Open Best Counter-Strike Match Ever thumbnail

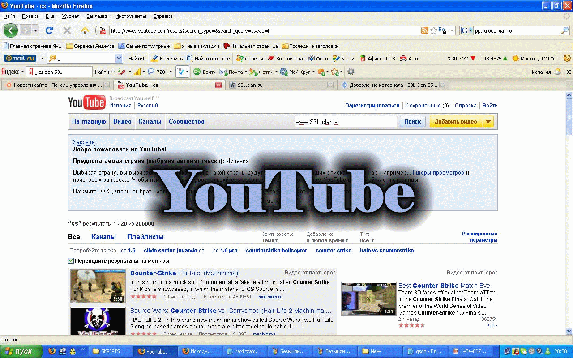(369, 298)
